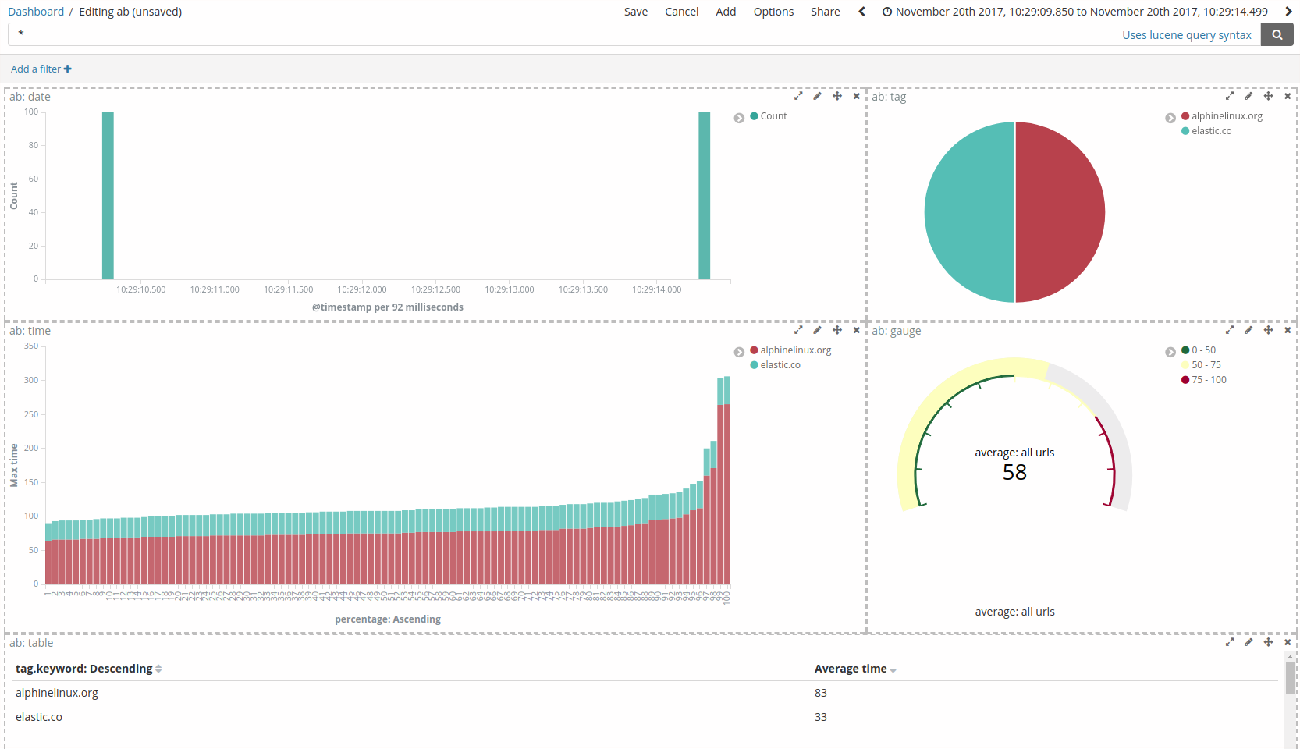The width and height of the screenshot is (1300, 749).
Task: Open the Add panel menu
Action: 726,12
